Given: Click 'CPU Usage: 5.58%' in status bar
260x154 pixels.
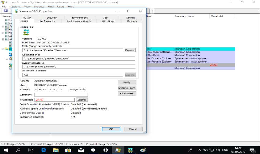Looking at the screenshot, I should click(x=13, y=144).
